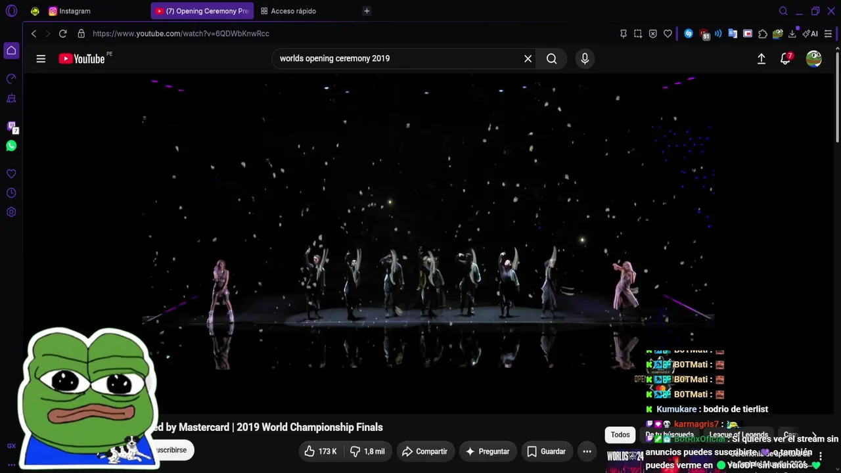Select the Todos filter chip
841x473 pixels.
[620, 434]
